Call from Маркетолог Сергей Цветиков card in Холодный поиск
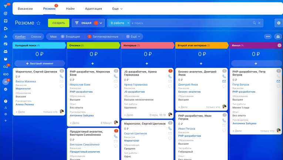The width and height of the screenshot is (283, 160). click(61, 76)
